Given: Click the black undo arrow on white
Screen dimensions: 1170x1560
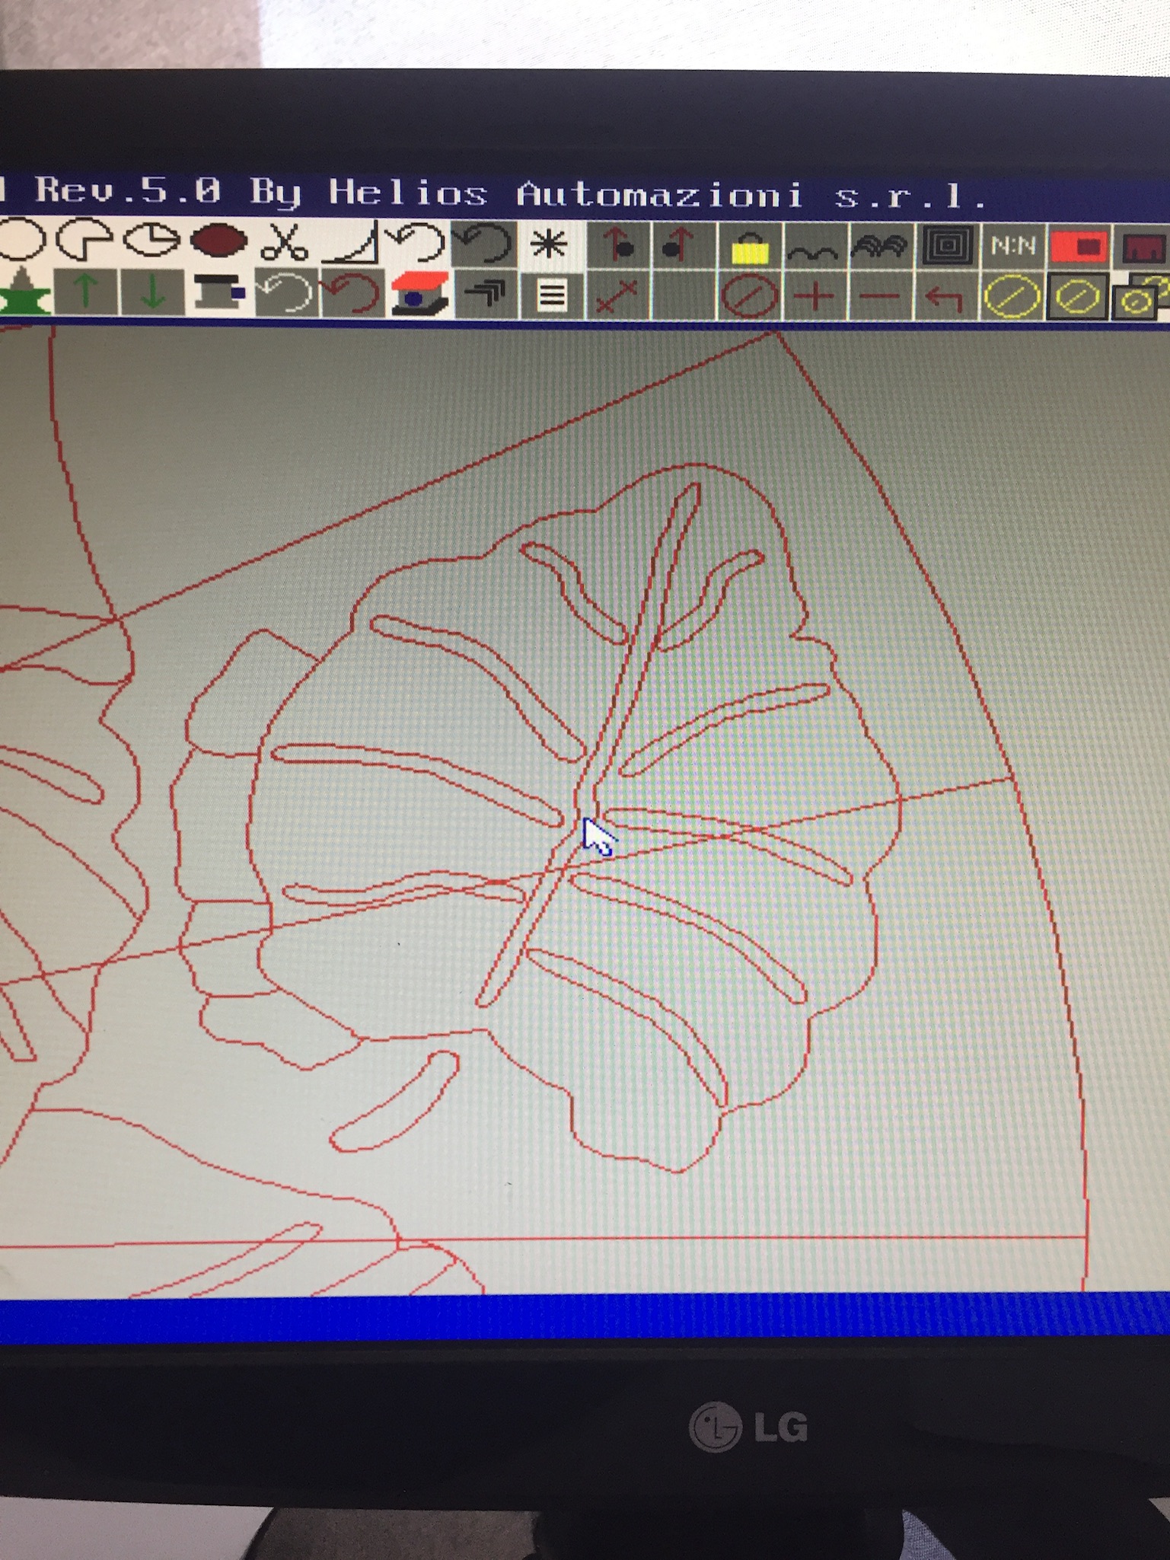Looking at the screenshot, I should pos(416,243).
